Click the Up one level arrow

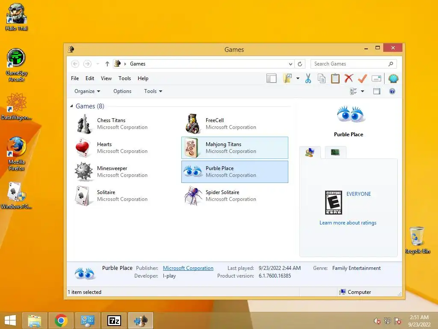click(107, 64)
